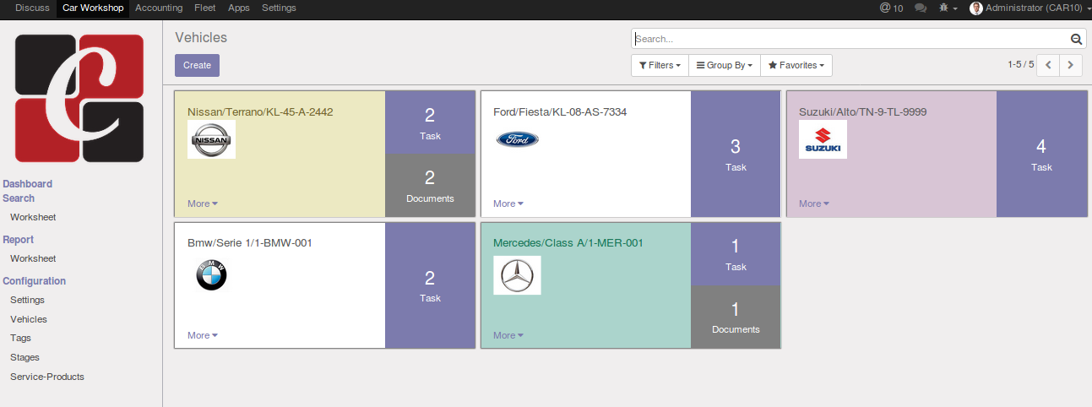
Task: Go to previous page arrow
Action: tap(1048, 65)
